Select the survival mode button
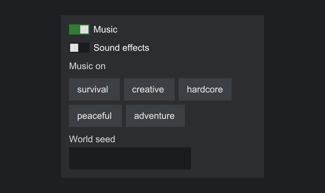Screen dimensions: 325x193 pos(94,89)
